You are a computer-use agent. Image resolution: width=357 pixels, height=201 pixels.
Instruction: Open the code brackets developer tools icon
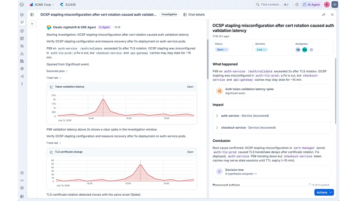pos(22,180)
